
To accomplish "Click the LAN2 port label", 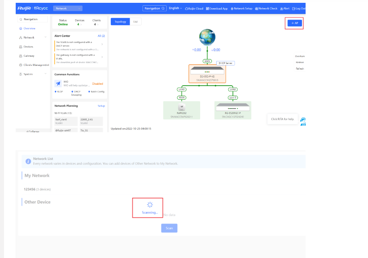I will (233, 89).
